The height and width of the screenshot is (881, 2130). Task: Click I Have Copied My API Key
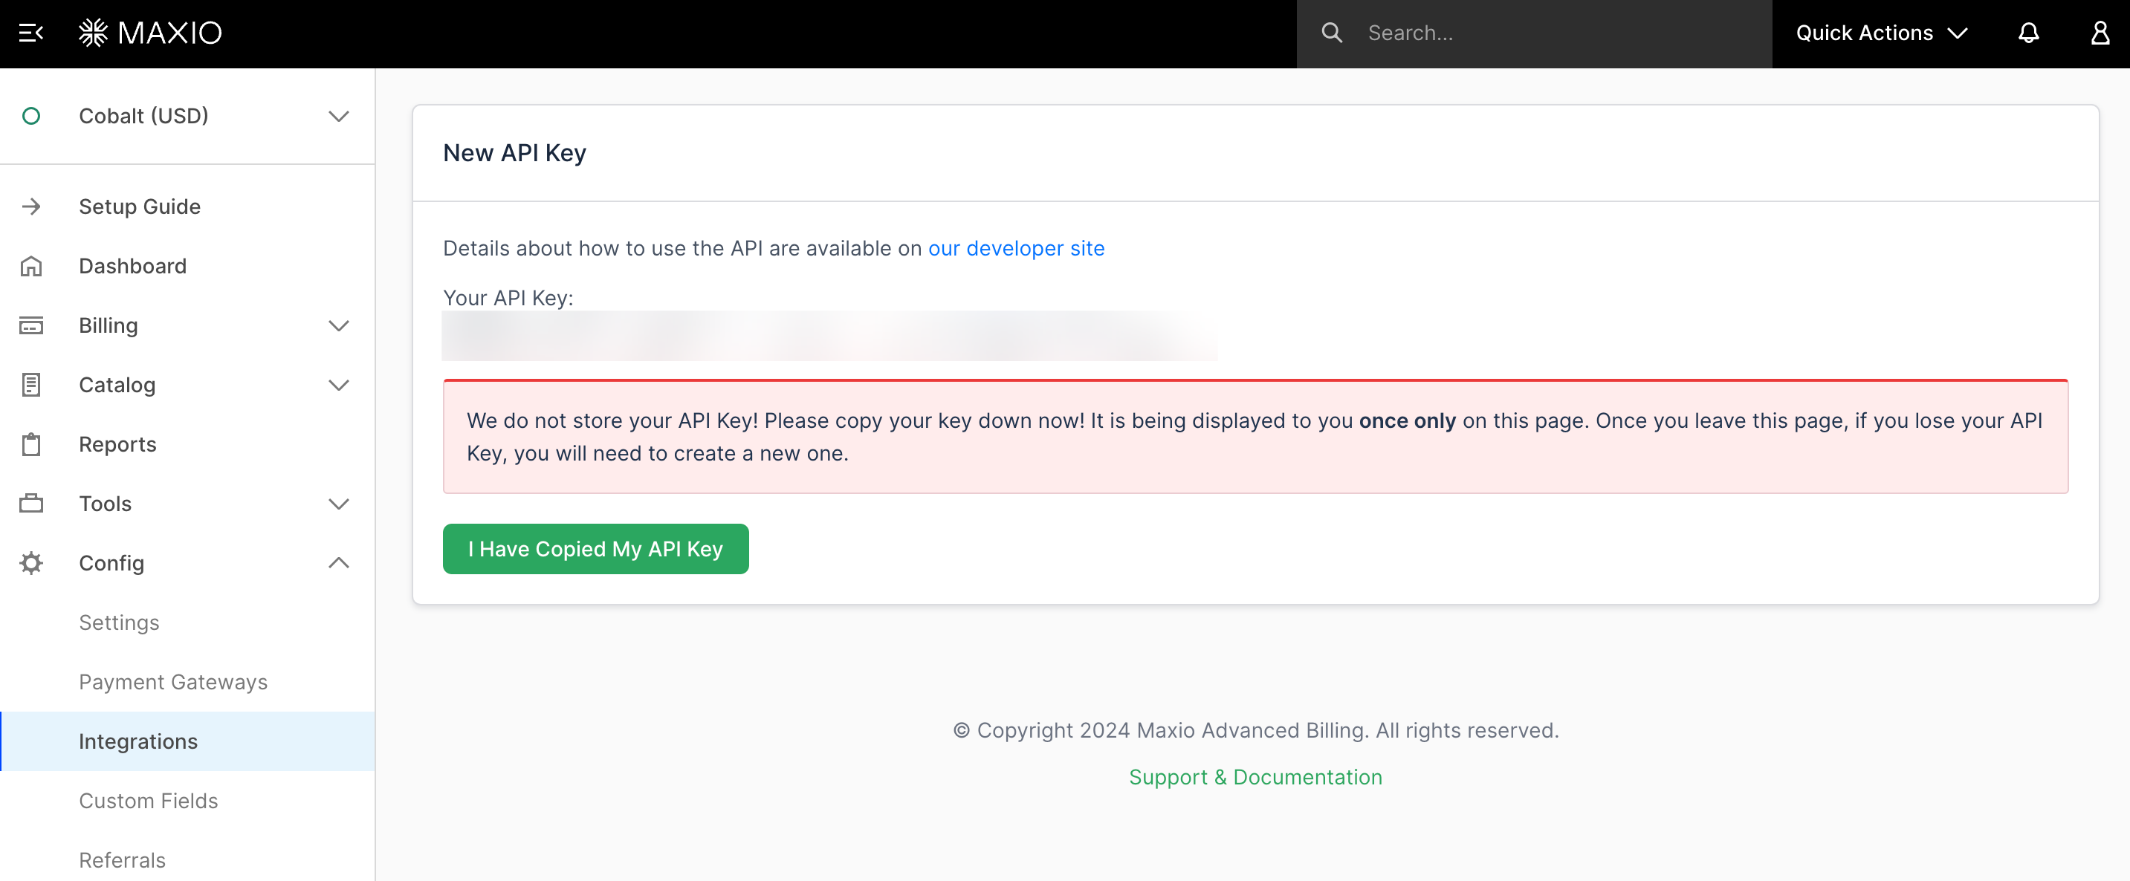(595, 549)
